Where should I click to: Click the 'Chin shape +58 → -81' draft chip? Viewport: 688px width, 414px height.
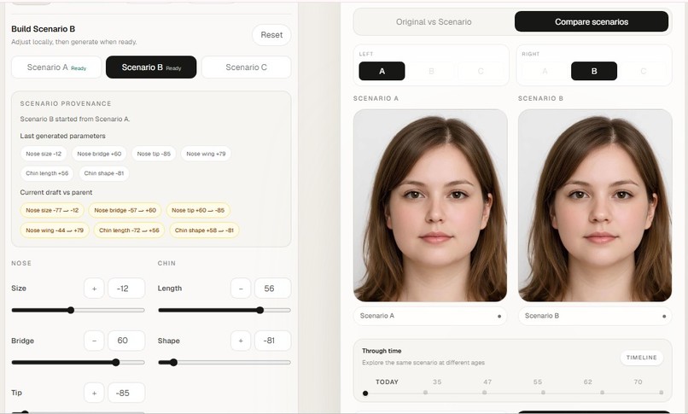point(204,230)
